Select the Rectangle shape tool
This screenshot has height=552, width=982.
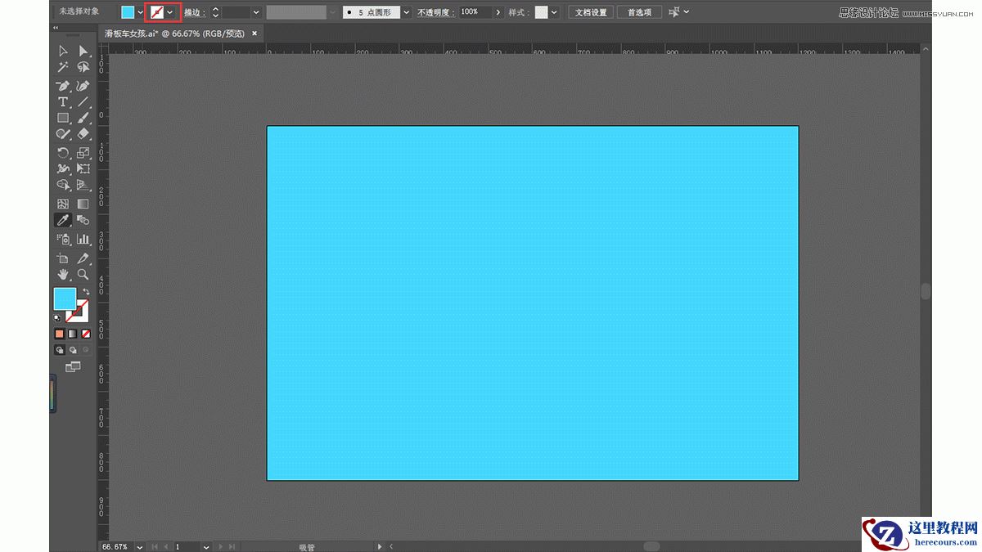point(63,119)
